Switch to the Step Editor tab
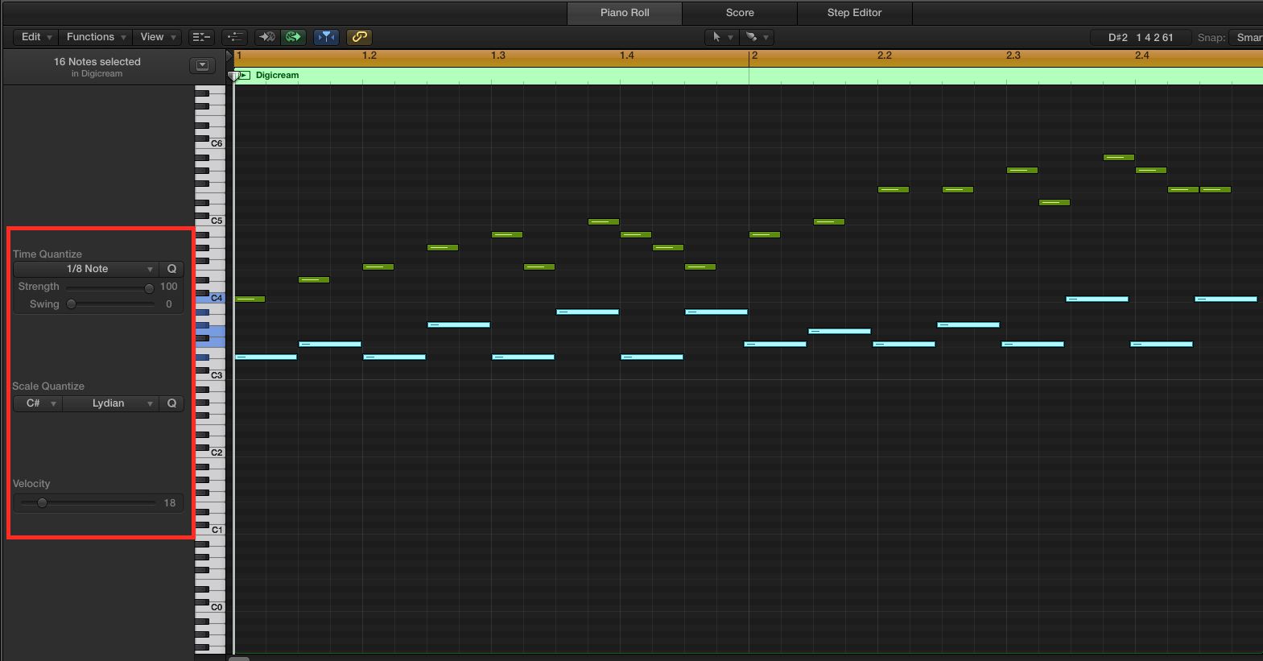The image size is (1263, 661). (x=855, y=13)
